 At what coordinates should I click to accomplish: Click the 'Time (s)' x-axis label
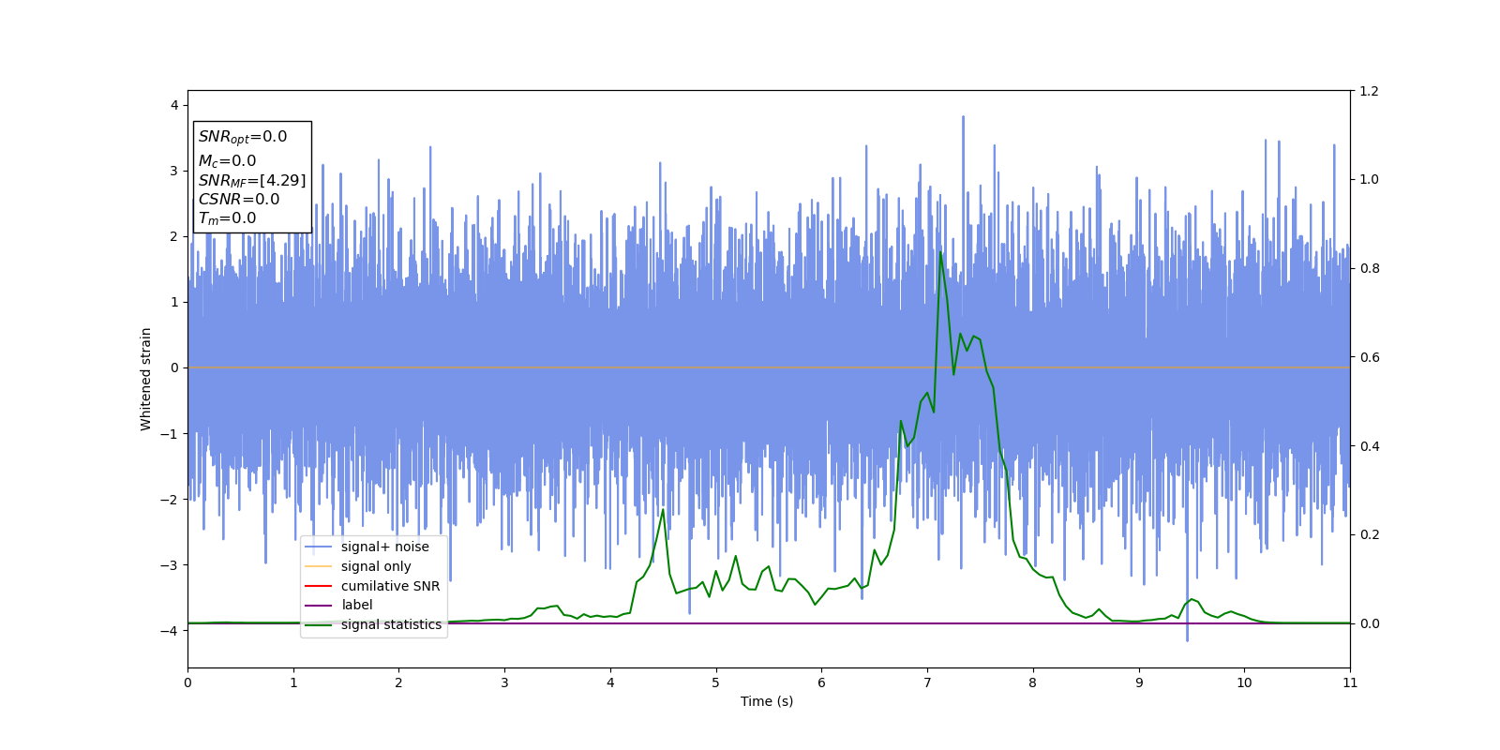(767, 701)
